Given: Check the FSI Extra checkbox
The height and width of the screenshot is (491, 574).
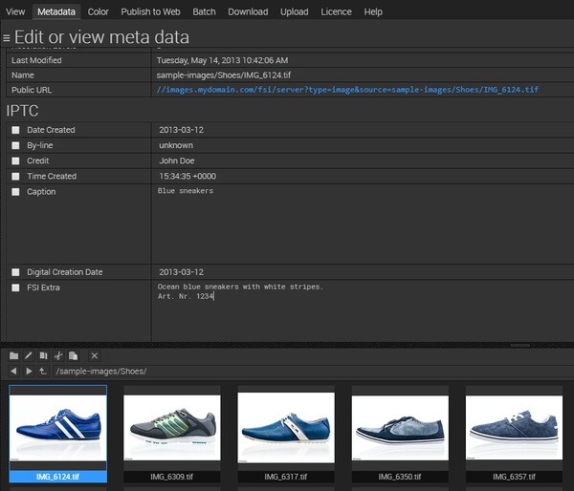Looking at the screenshot, I should 15,288.
